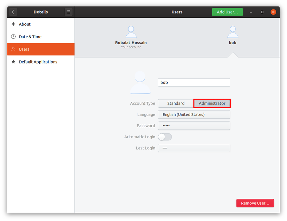This screenshot has width=287, height=221.
Task: Open the Language selector English (United States)
Action: (x=194, y=115)
